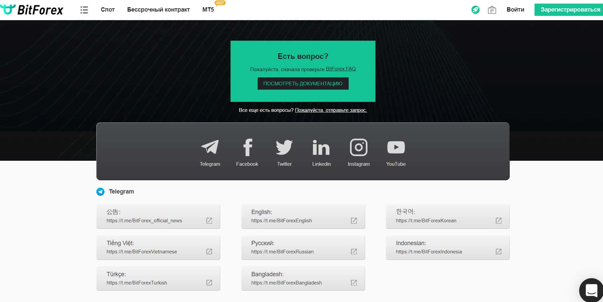Click the Telegram section heading text
This screenshot has width=603, height=302.
coord(121,192)
